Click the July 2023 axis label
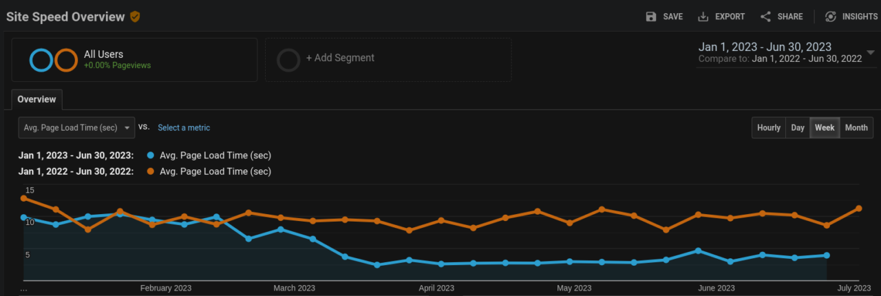The width and height of the screenshot is (881, 296). (x=854, y=288)
